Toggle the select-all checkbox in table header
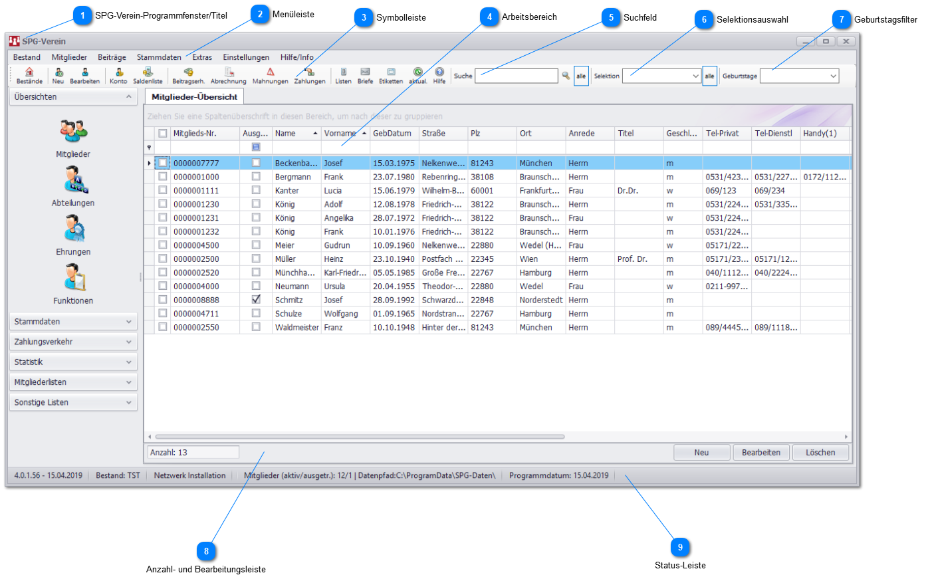The image size is (928, 585). pyautogui.click(x=163, y=134)
